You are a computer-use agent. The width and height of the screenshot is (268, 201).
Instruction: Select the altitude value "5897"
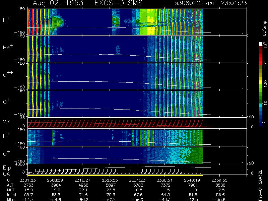[111, 185]
